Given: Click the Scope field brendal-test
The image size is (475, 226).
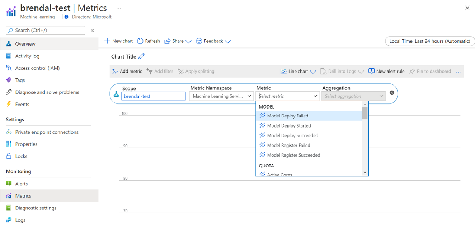Looking at the screenshot, I should [x=154, y=96].
